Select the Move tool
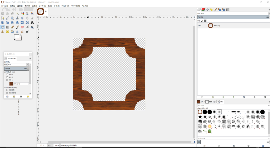This screenshot has height=148, width=270. pyautogui.click(x=22, y=18)
